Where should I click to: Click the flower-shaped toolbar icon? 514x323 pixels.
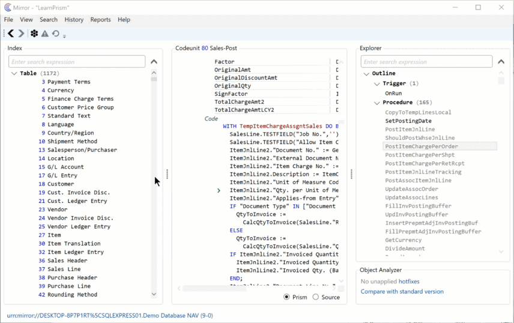tap(34, 34)
